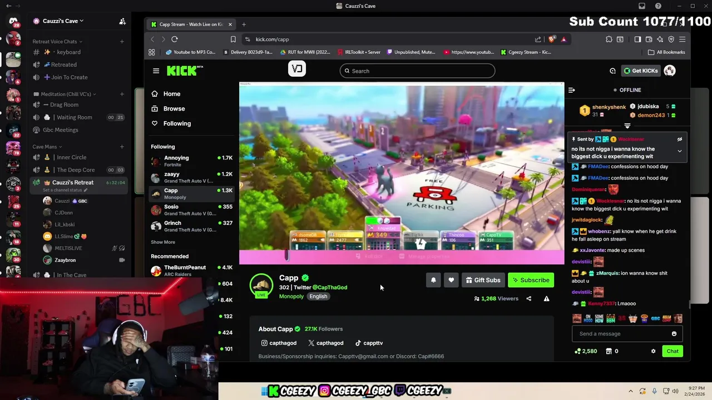The width and height of the screenshot is (712, 400).
Task: Click notification bell for Capp
Action: [433, 280]
